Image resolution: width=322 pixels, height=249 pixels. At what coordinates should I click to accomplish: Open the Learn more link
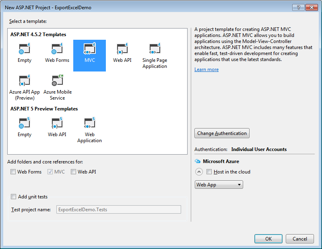(x=206, y=69)
